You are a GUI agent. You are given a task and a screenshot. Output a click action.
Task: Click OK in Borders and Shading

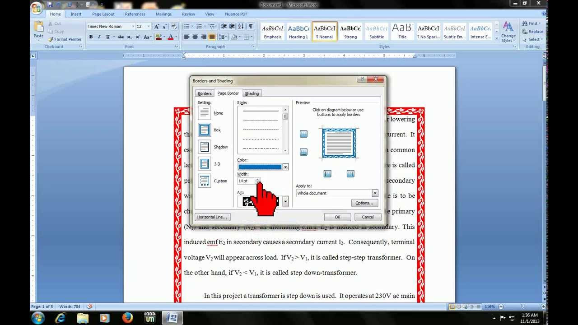pyautogui.click(x=337, y=217)
